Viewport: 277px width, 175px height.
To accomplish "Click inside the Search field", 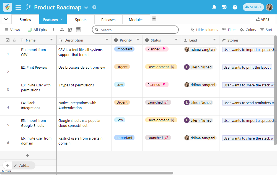I will pyautogui.click(x=135, y=30).
